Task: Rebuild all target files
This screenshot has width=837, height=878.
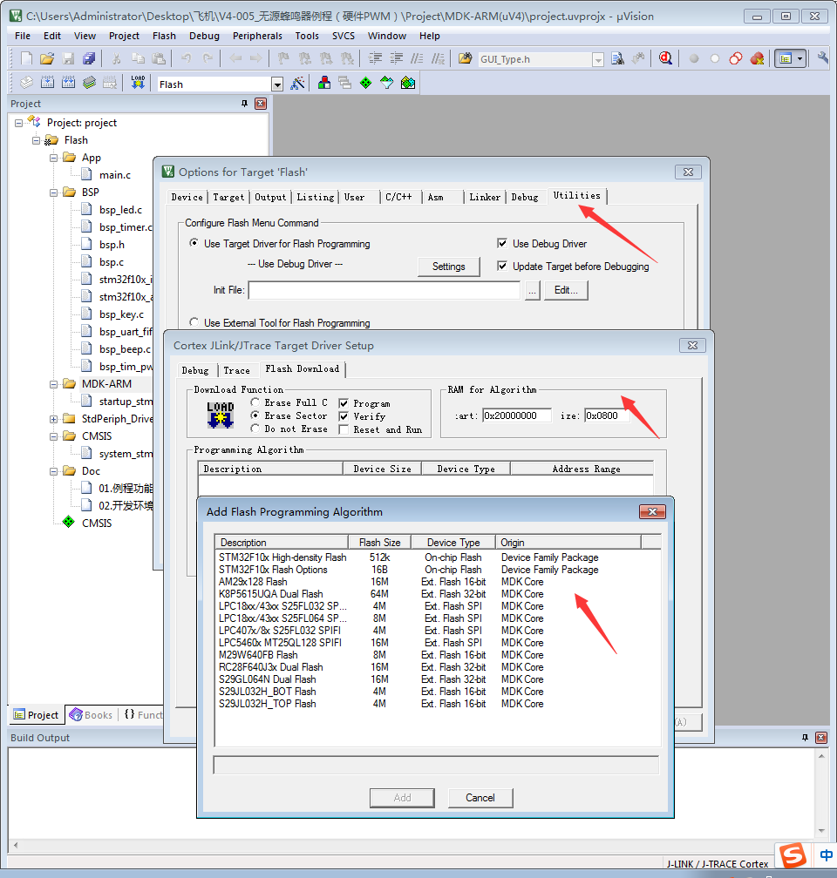Action: point(68,83)
